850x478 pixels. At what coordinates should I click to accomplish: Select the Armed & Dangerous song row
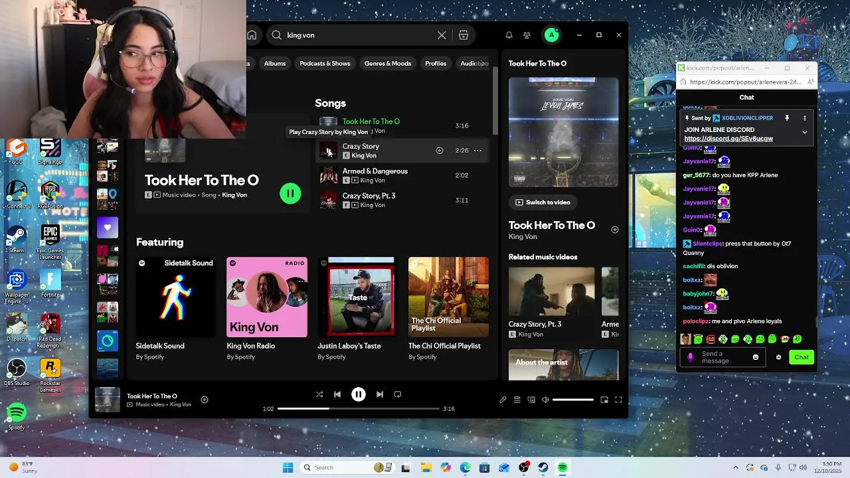[402, 175]
